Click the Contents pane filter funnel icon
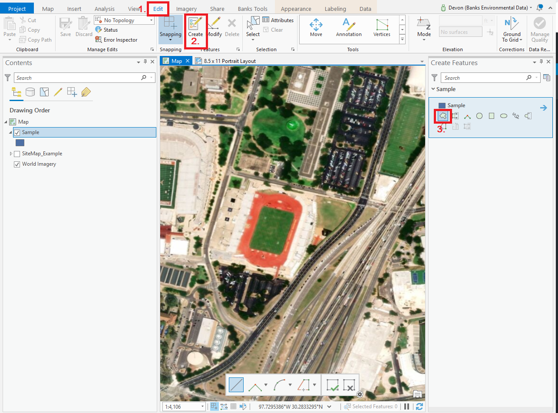The height and width of the screenshot is (413, 558). click(x=7, y=78)
